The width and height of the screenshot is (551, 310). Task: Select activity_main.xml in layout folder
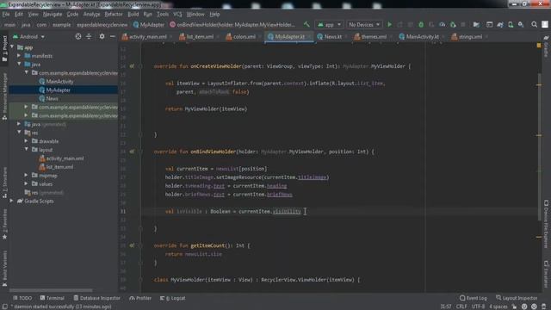[65, 158]
